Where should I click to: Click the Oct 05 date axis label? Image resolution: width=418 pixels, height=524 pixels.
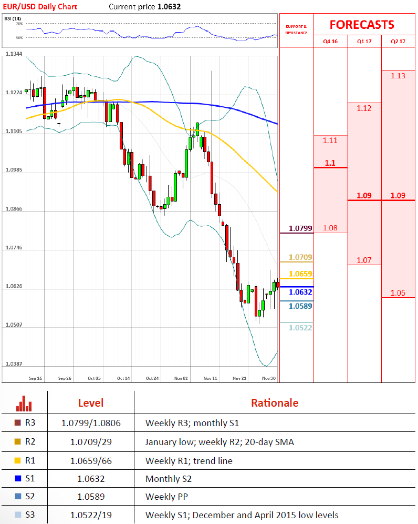94,378
